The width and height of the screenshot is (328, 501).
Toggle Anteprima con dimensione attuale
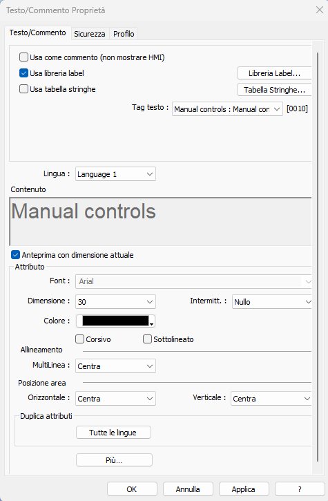pos(15,255)
